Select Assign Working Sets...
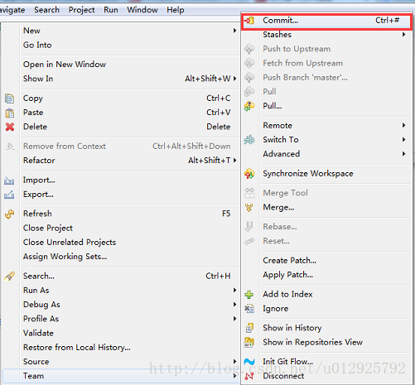Image resolution: width=415 pixels, height=385 pixels. click(65, 257)
